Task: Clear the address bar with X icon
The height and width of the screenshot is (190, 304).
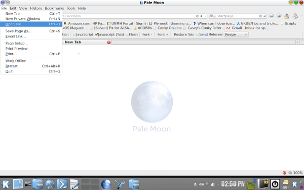Action: pyautogui.click(x=197, y=16)
